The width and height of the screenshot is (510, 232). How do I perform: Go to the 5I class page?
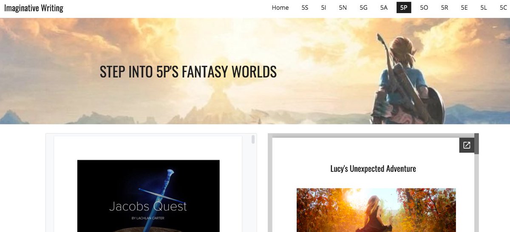pos(324,8)
